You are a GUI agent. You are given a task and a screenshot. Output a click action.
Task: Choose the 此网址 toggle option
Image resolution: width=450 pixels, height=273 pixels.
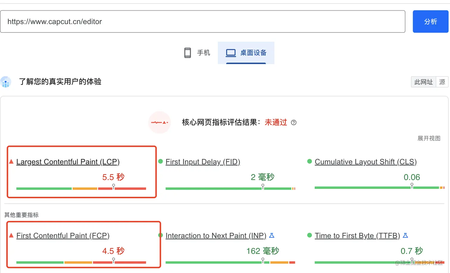point(424,82)
